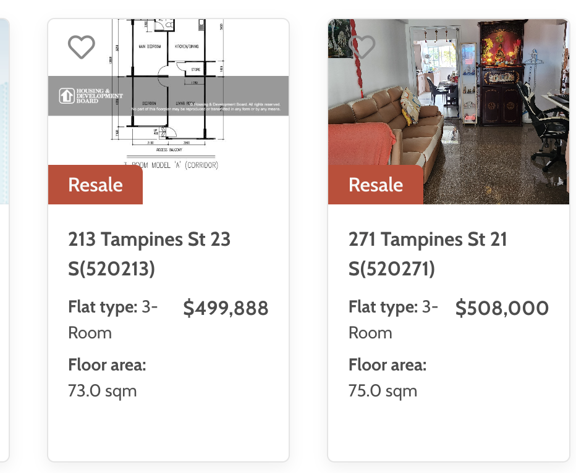576x473 pixels.
Task: Open 271 Tampines St 21 S(520271) title
Action: 428,254
